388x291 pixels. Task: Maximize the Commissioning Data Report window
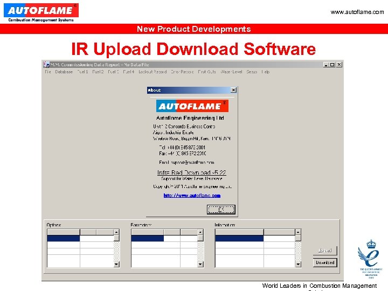(332, 65)
